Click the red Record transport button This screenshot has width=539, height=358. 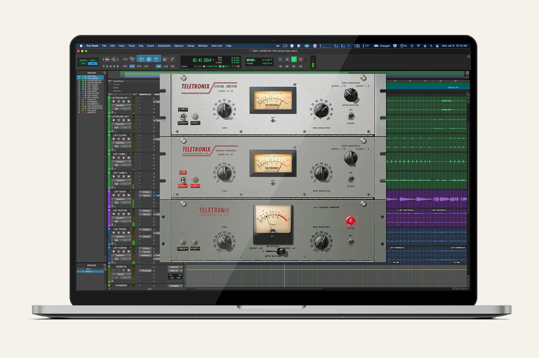click(301, 60)
